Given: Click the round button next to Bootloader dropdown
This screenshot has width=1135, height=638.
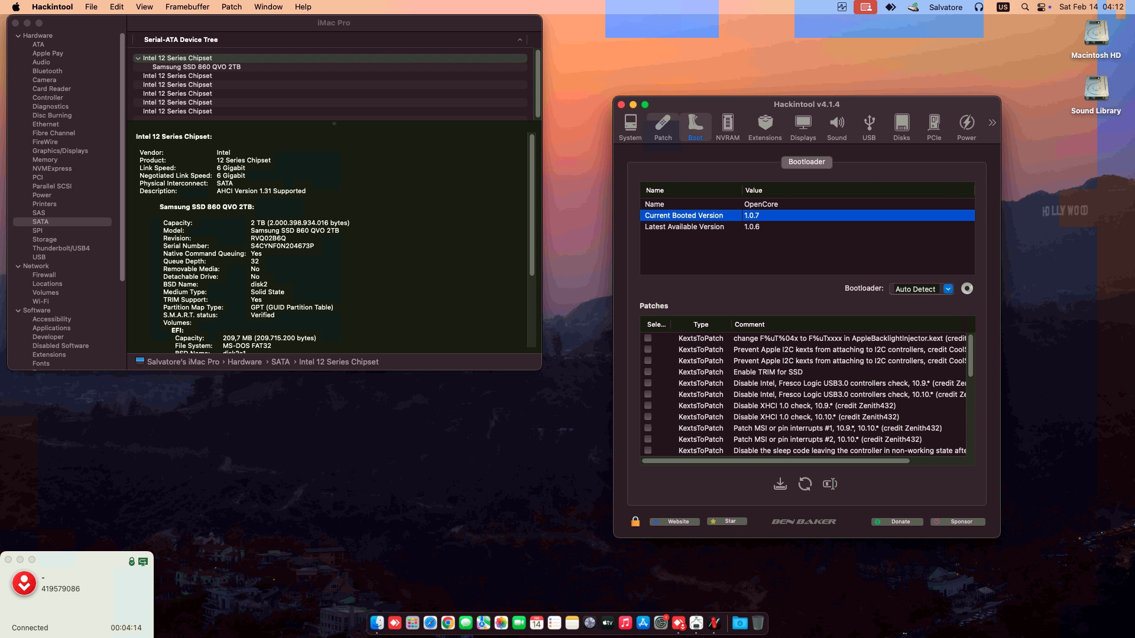Looking at the screenshot, I should click(967, 288).
